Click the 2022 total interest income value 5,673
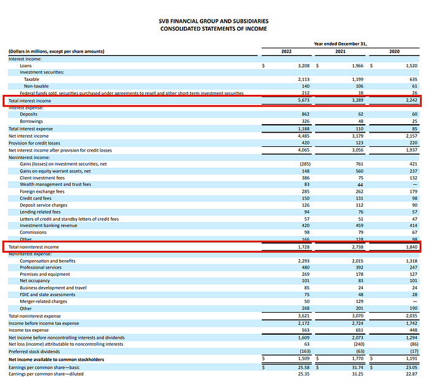The height and width of the screenshot is (383, 429). [304, 100]
